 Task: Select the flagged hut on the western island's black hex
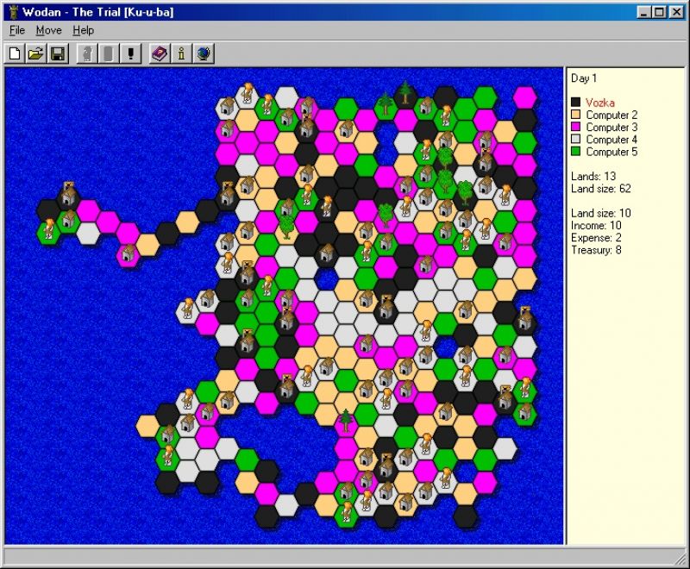click(68, 193)
